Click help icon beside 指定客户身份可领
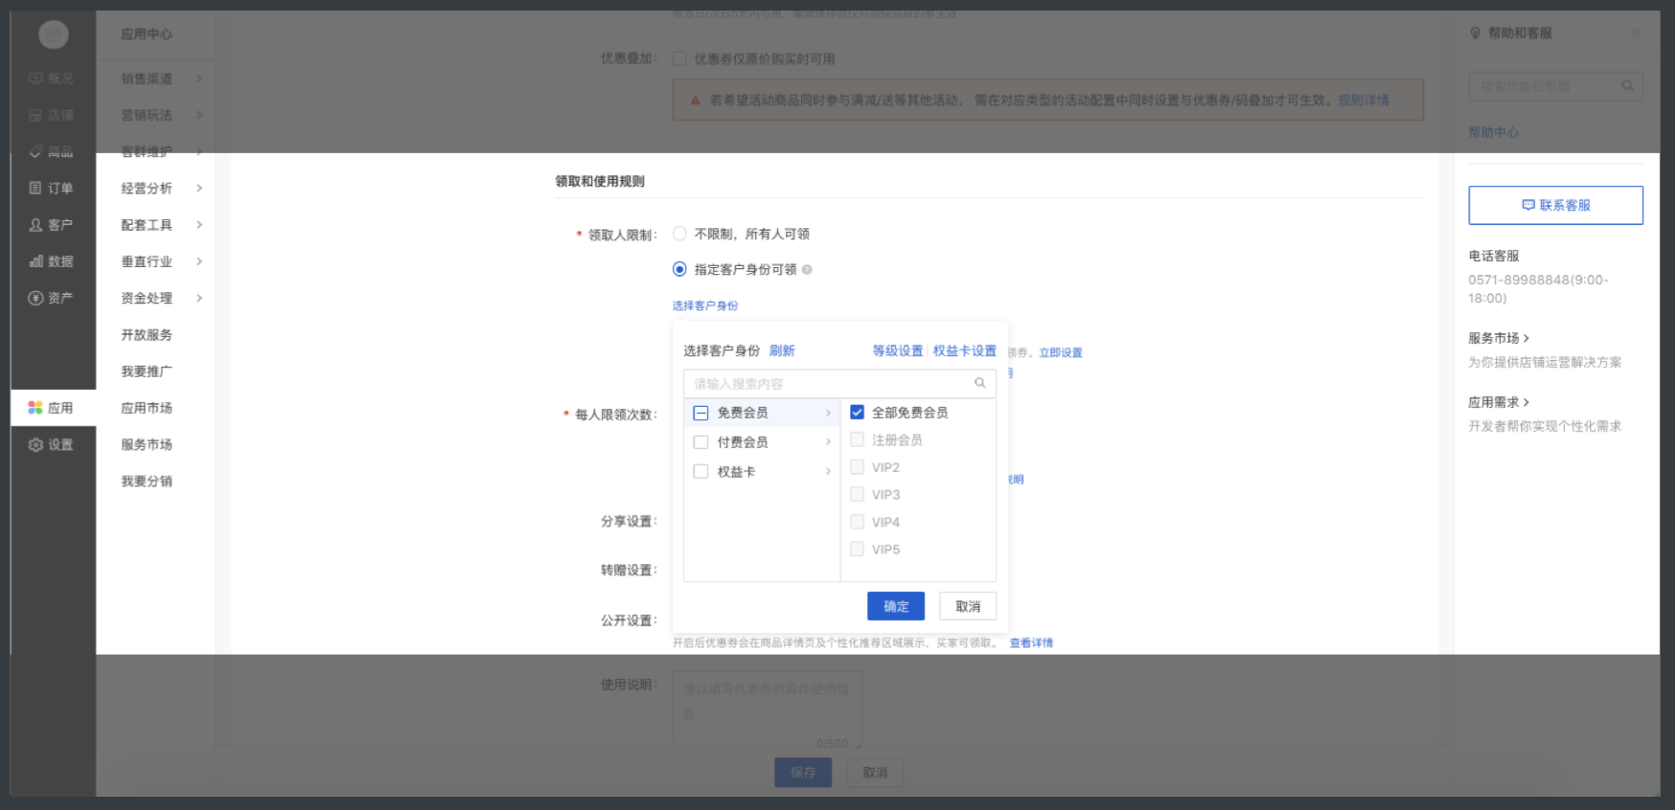Viewport: 1675px width, 810px height. 807,270
